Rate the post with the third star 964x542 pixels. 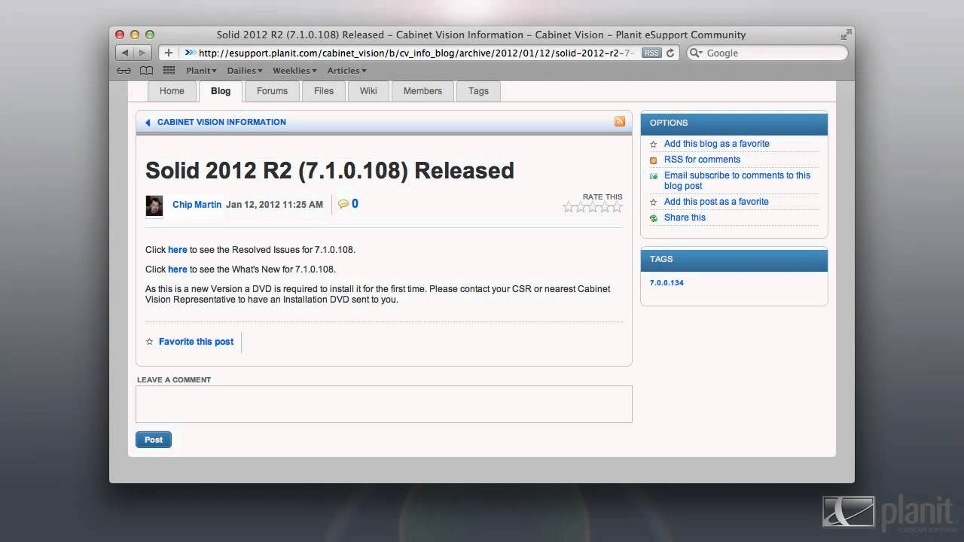click(593, 207)
